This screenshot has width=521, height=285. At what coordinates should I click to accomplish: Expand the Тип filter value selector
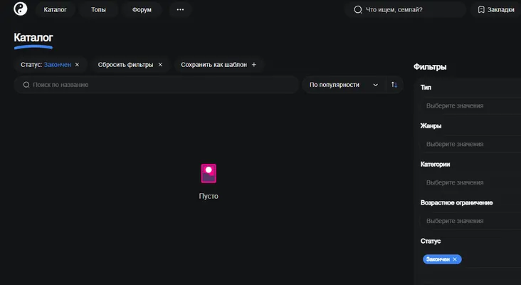[470, 105]
